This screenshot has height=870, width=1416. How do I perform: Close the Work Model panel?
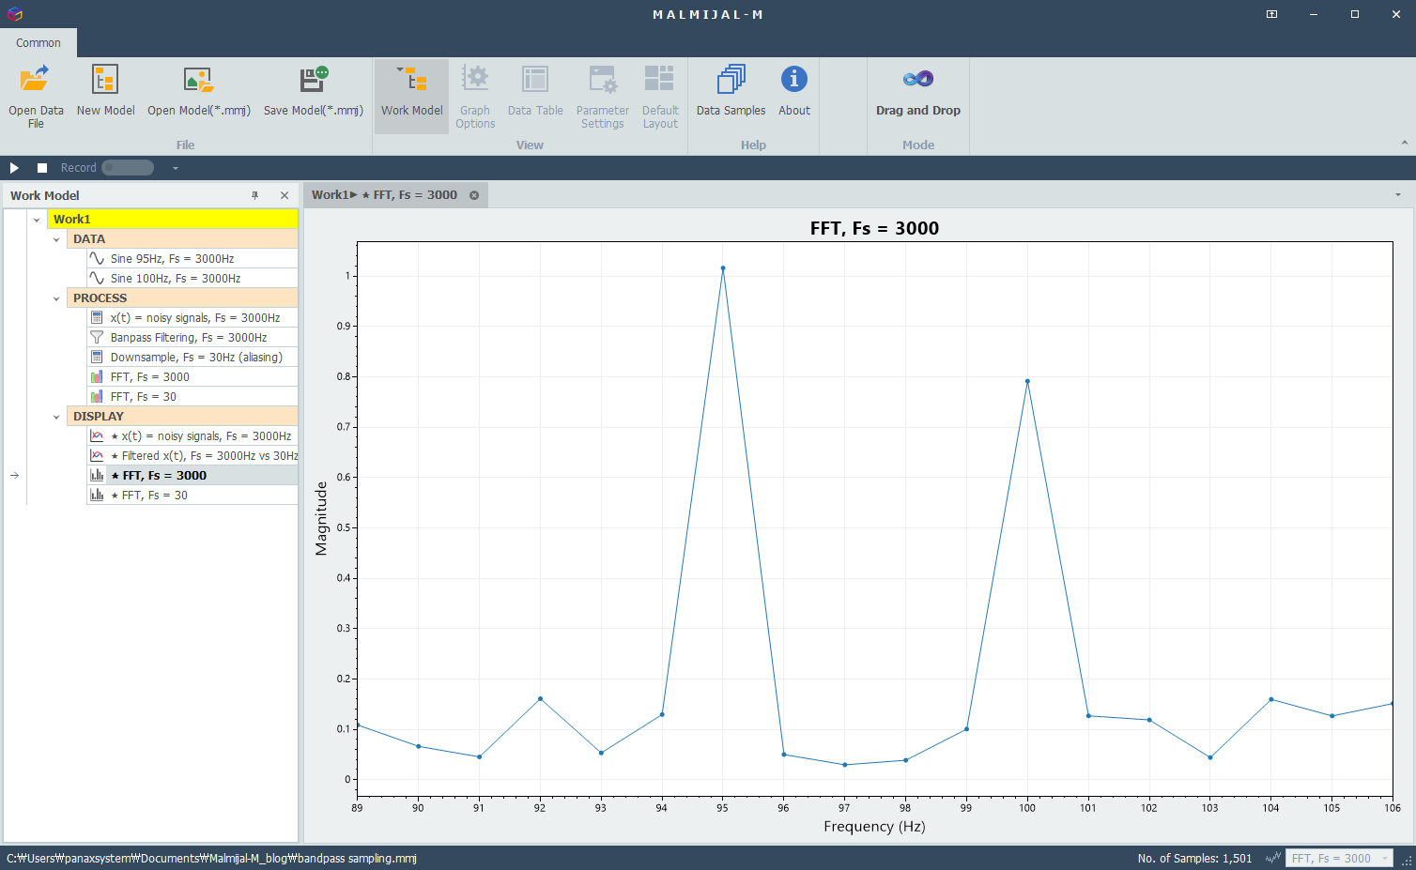[285, 195]
